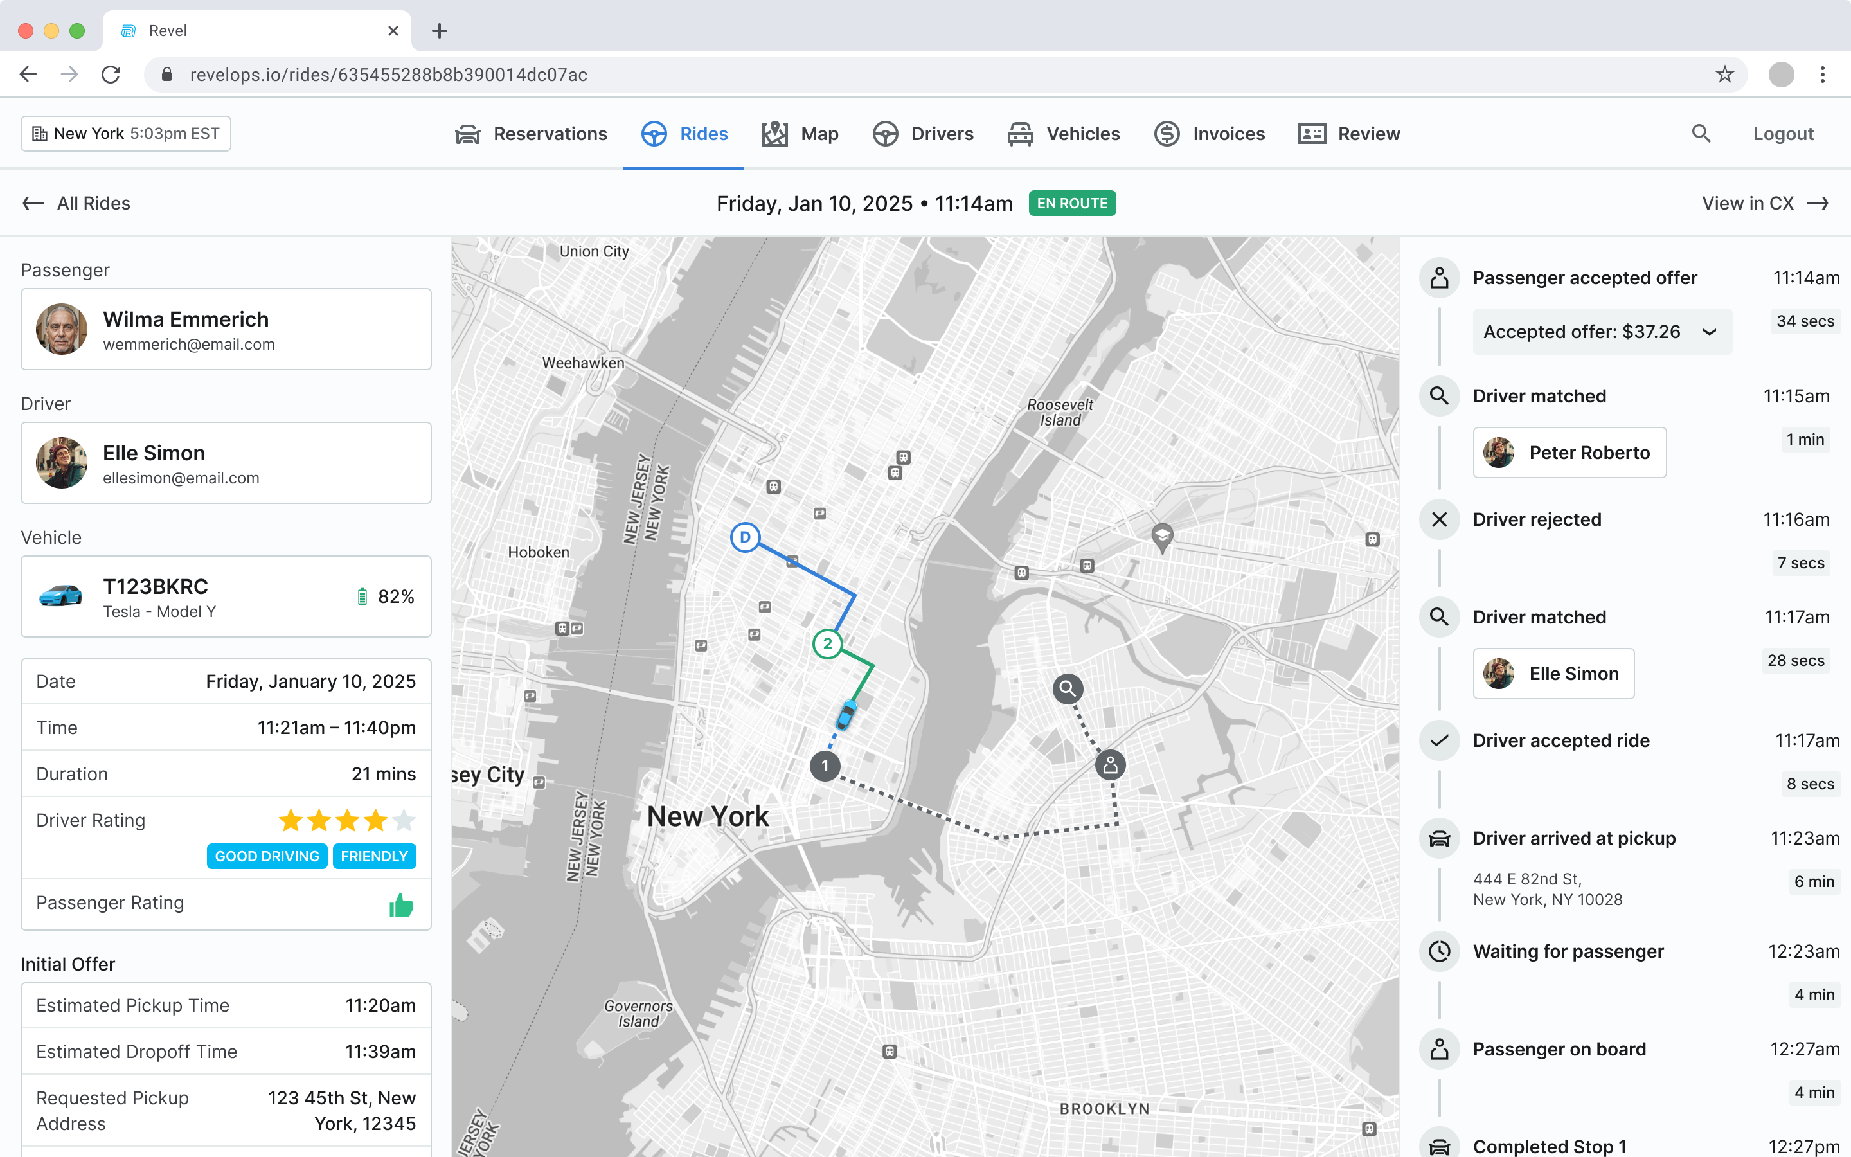This screenshot has height=1157, width=1851.
Task: Click the fourth driver rating star
Action: pos(375,821)
